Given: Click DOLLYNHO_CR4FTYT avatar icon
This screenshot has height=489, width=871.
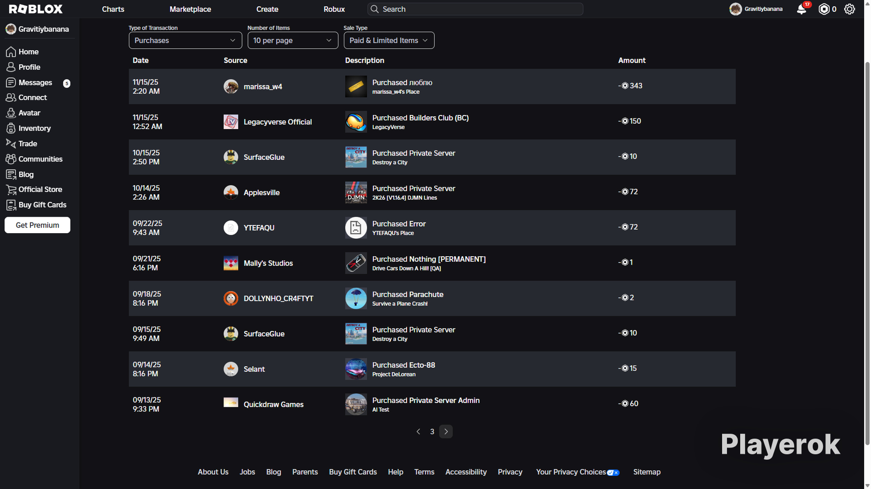Looking at the screenshot, I should pos(231,298).
